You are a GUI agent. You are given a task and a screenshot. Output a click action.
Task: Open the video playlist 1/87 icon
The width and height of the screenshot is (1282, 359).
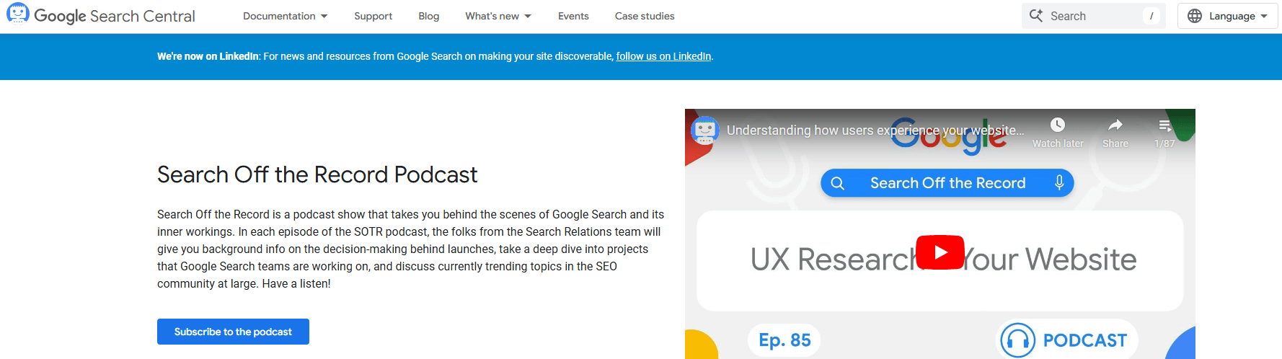point(1164,125)
